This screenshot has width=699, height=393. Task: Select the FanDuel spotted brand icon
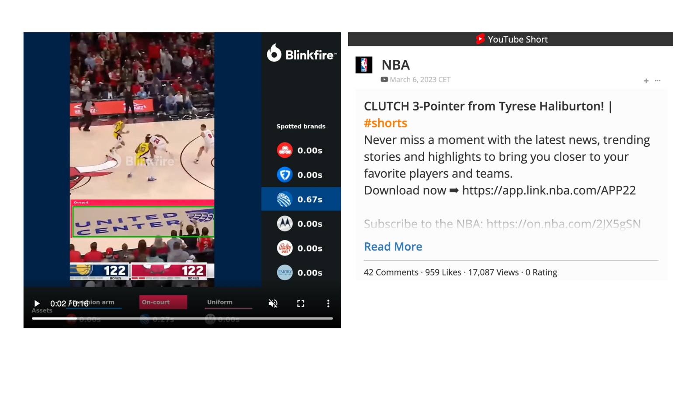tap(285, 174)
